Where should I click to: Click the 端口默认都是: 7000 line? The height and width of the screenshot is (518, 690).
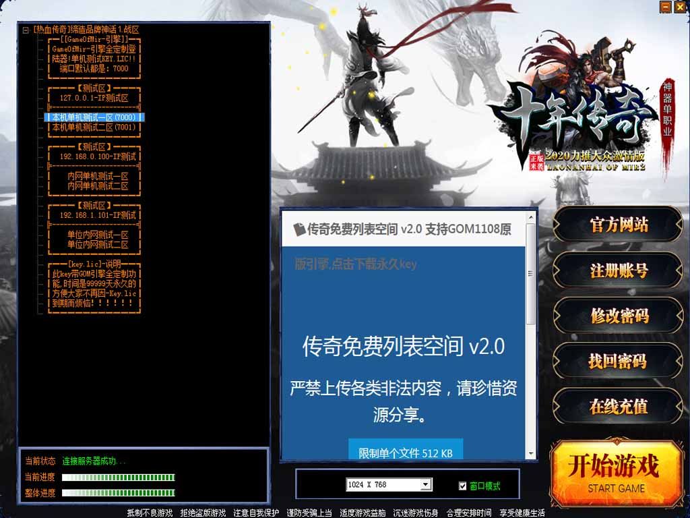[94, 68]
